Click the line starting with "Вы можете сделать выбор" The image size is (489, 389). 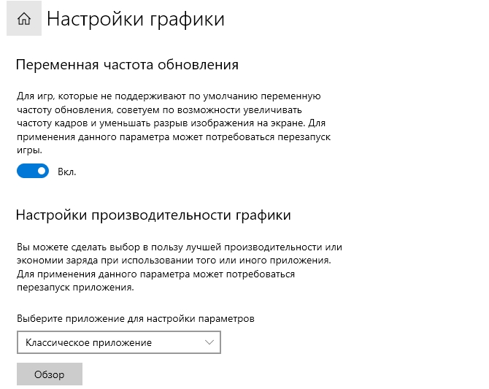coord(179,247)
